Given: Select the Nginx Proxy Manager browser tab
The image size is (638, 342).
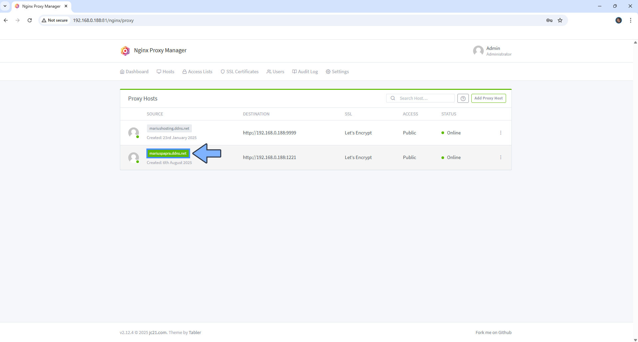Looking at the screenshot, I should pyautogui.click(x=41, y=6).
